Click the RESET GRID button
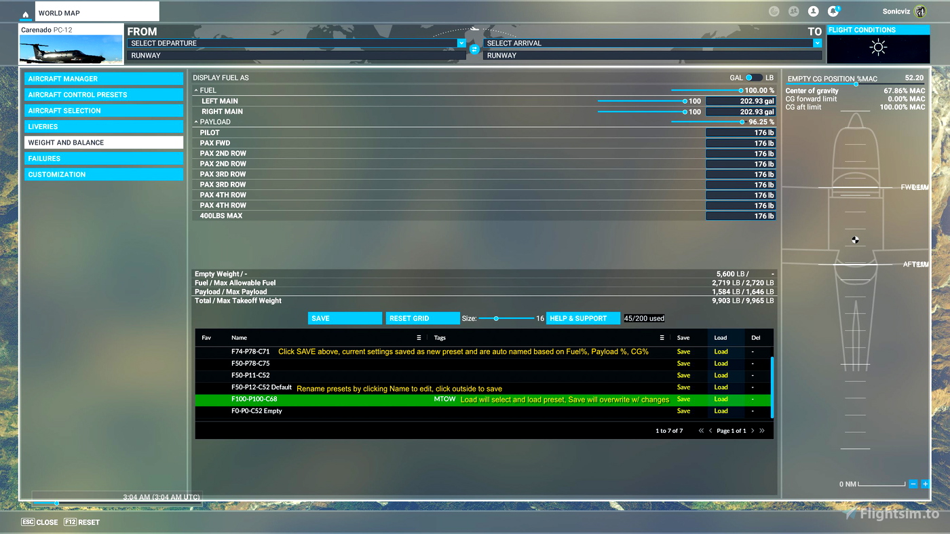Image resolution: width=950 pixels, height=534 pixels. [423, 318]
